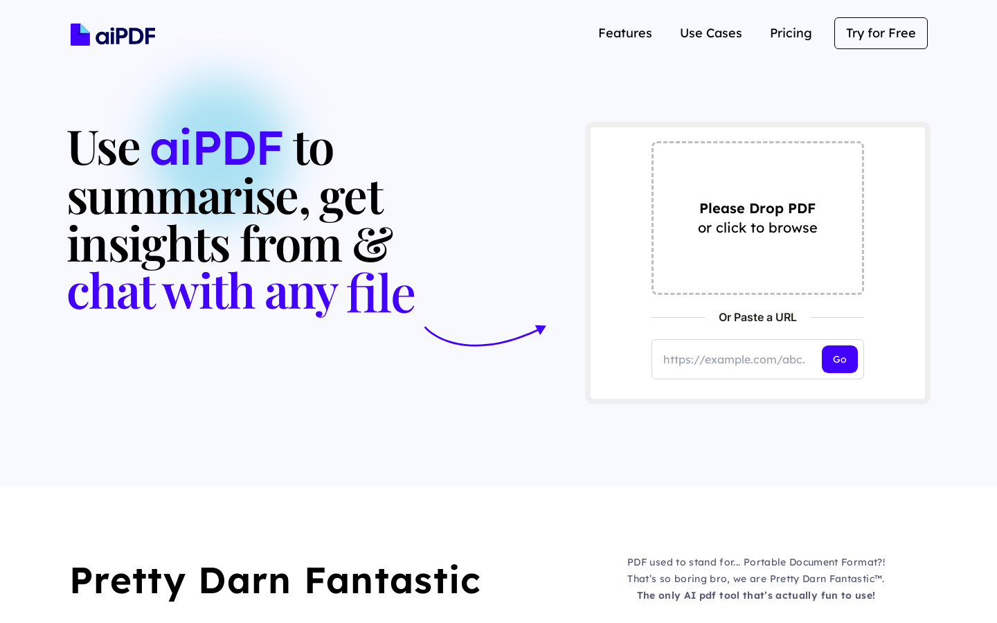Click the 'summarise, get' headline line
The width and height of the screenshot is (997, 623).
225,197
